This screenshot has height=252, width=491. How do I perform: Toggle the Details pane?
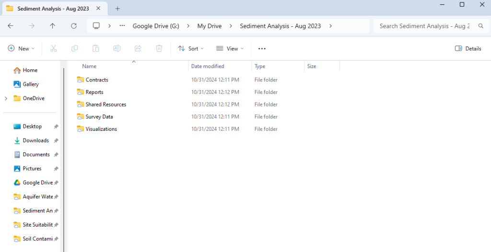(468, 48)
